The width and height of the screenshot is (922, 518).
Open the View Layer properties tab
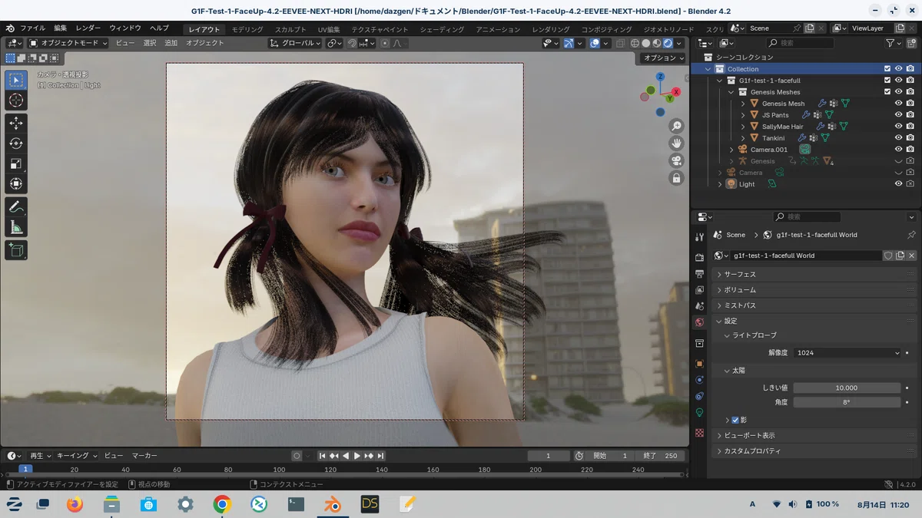(x=699, y=290)
